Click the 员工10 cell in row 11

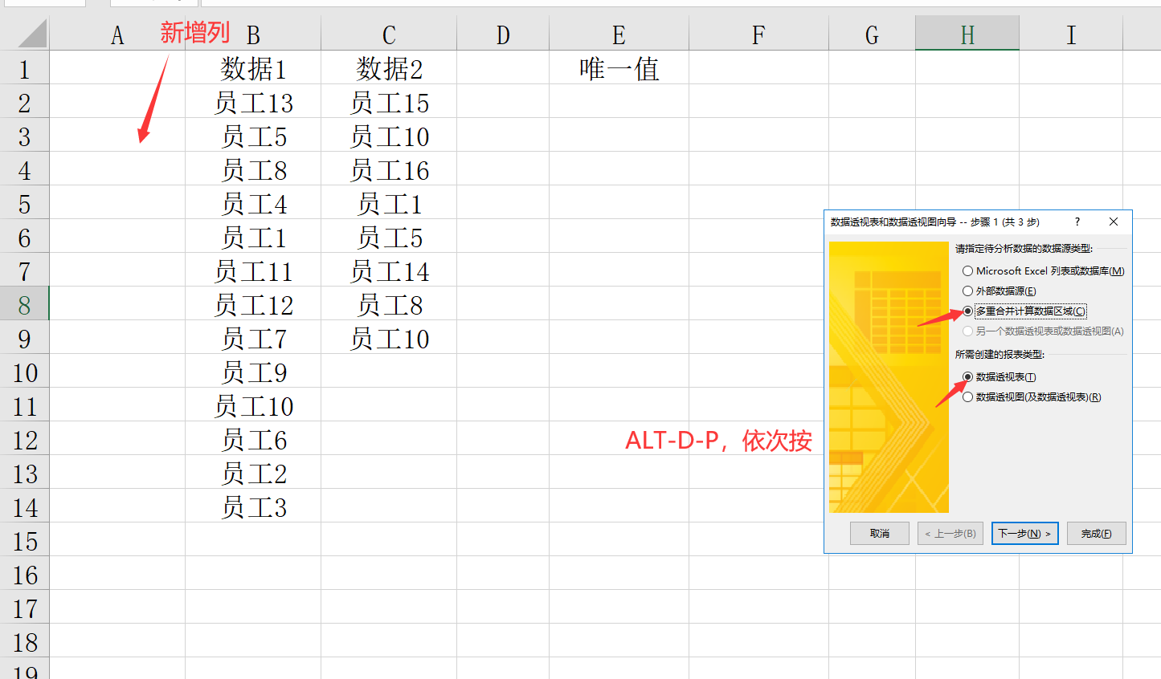(x=253, y=405)
